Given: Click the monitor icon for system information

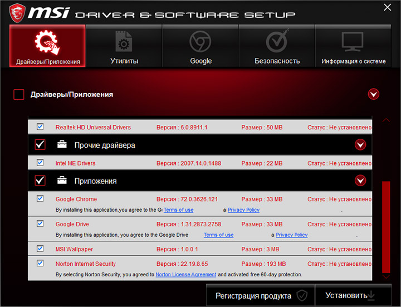Looking at the screenshot, I should [x=353, y=42].
